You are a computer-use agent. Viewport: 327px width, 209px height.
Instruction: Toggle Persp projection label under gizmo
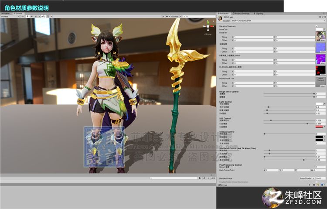pos(208,34)
